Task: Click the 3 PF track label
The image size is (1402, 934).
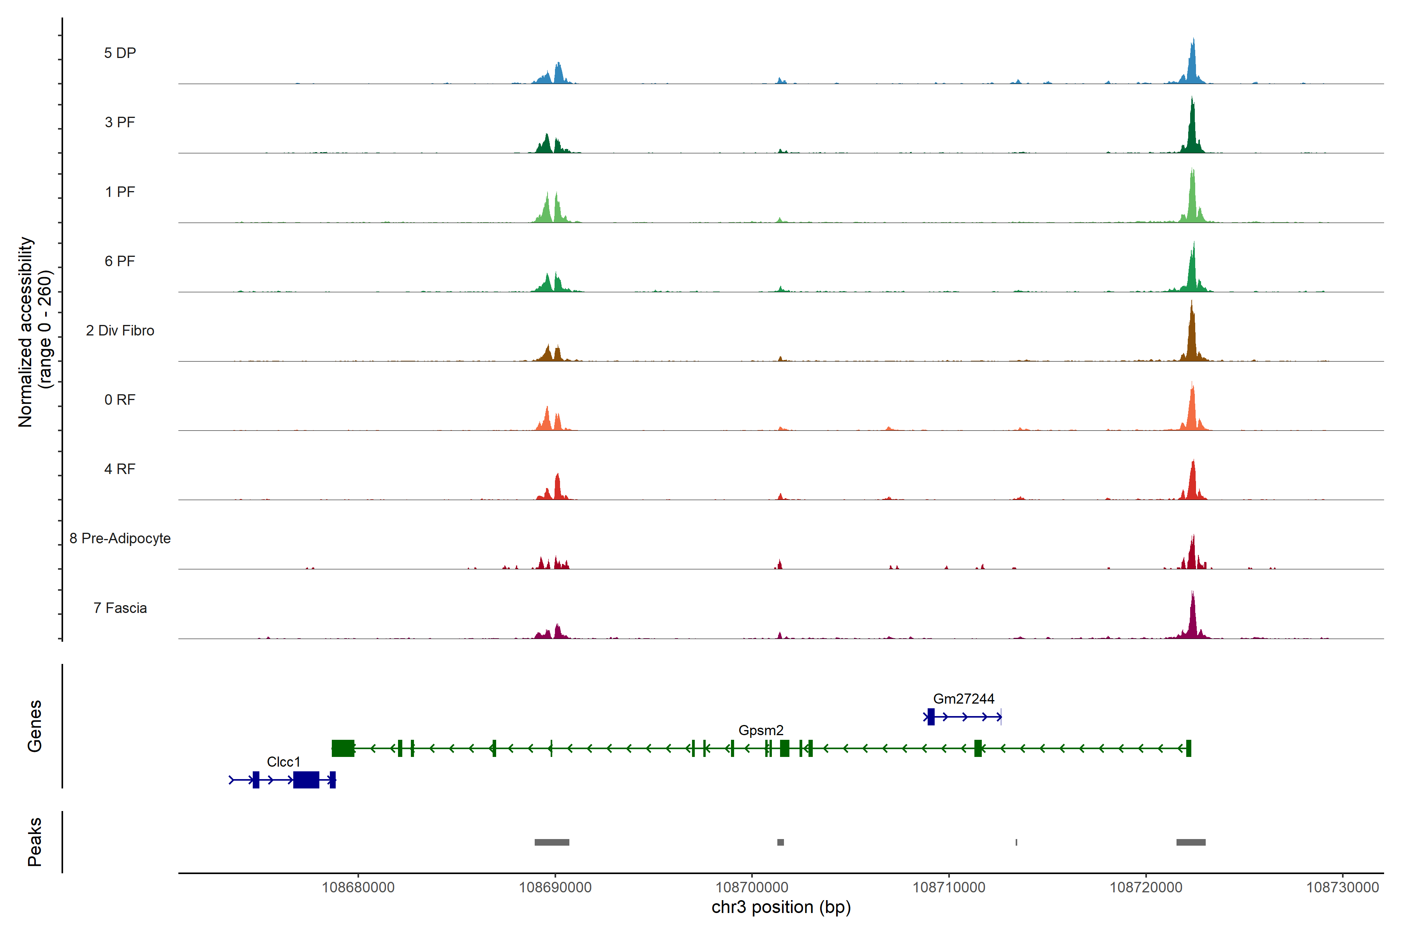Action: (120, 122)
